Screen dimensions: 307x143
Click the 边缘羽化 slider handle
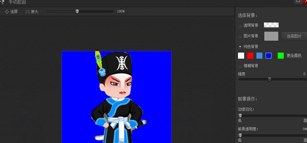tap(240, 115)
